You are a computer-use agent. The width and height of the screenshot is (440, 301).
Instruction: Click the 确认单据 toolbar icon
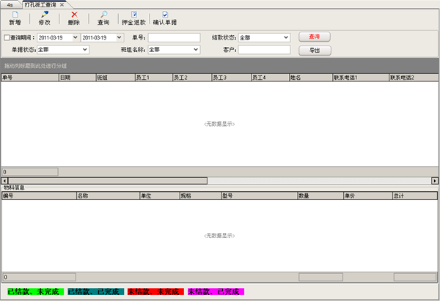tap(165, 15)
